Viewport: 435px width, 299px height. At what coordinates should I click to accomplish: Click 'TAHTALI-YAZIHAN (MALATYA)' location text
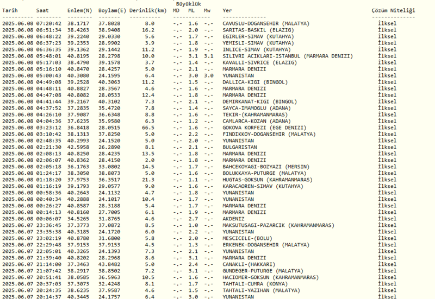click(262, 290)
